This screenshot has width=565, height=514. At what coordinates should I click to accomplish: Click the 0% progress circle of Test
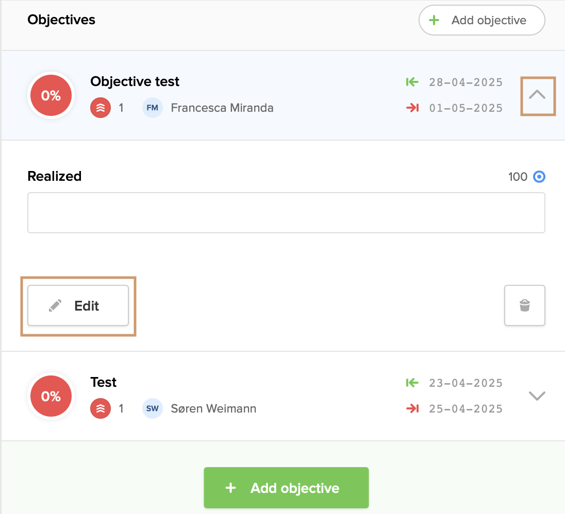point(51,396)
